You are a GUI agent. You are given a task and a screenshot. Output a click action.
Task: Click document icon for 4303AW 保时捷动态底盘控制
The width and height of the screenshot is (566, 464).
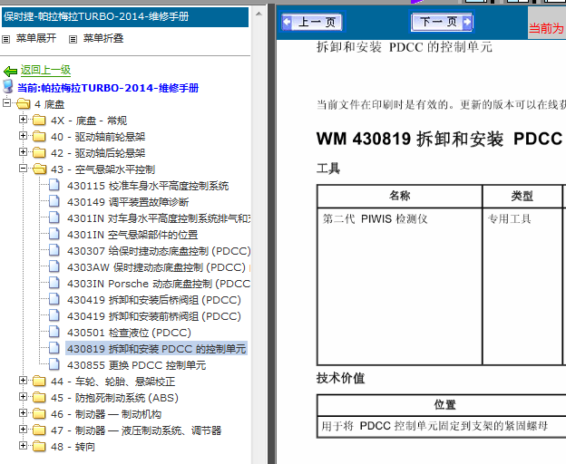point(54,266)
